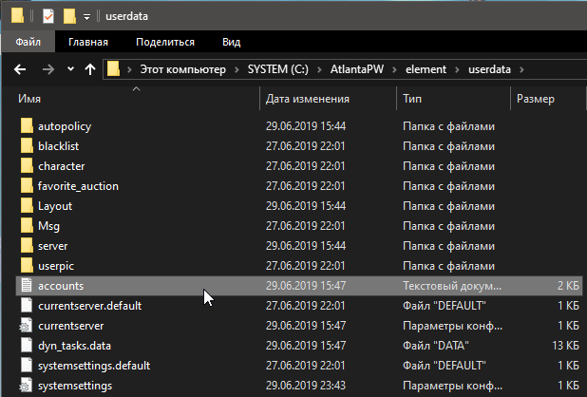Select the currentserver config file icon
Screen dimensions: 587x397
tap(26, 326)
